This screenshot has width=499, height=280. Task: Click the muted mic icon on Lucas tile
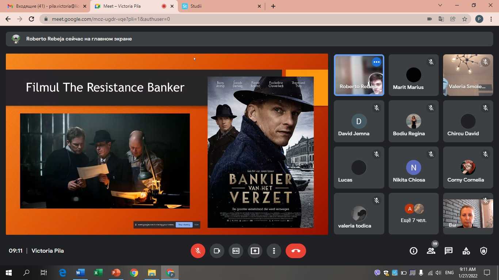[377, 154]
